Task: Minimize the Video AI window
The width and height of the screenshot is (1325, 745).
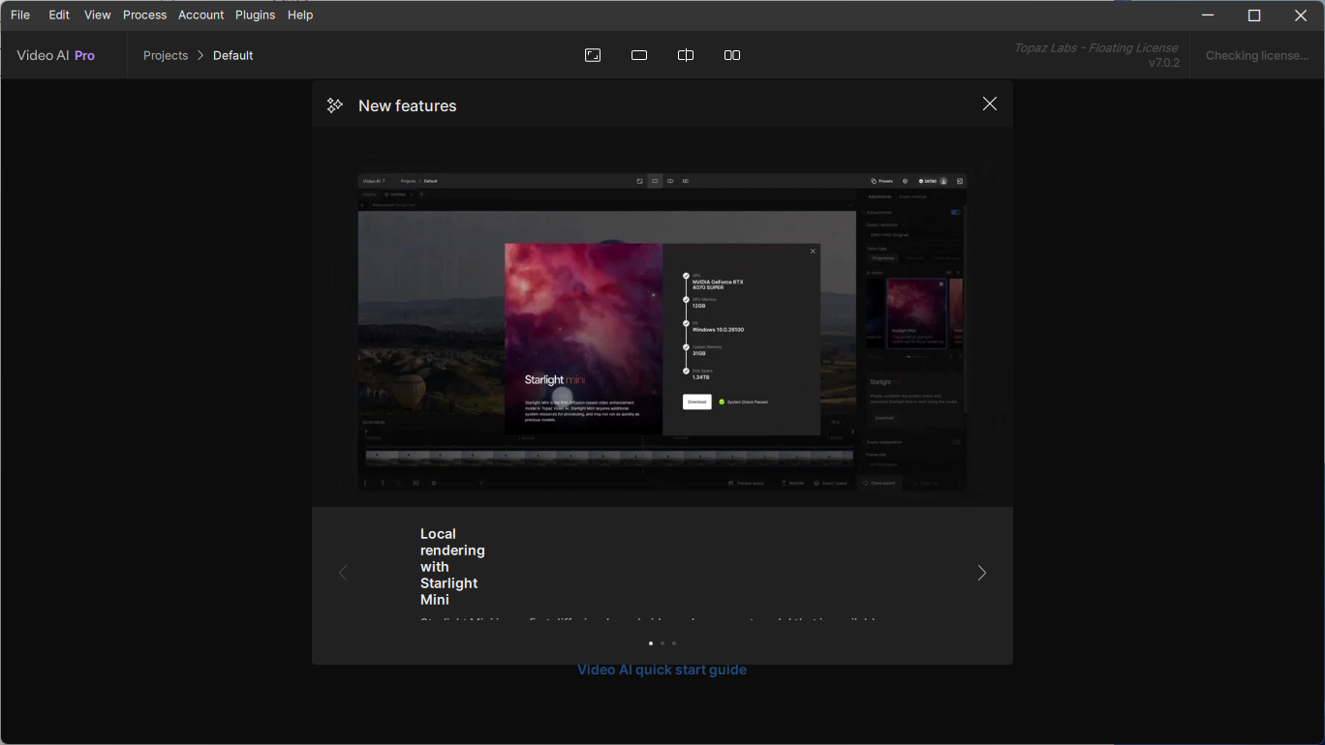Action: (x=1208, y=15)
